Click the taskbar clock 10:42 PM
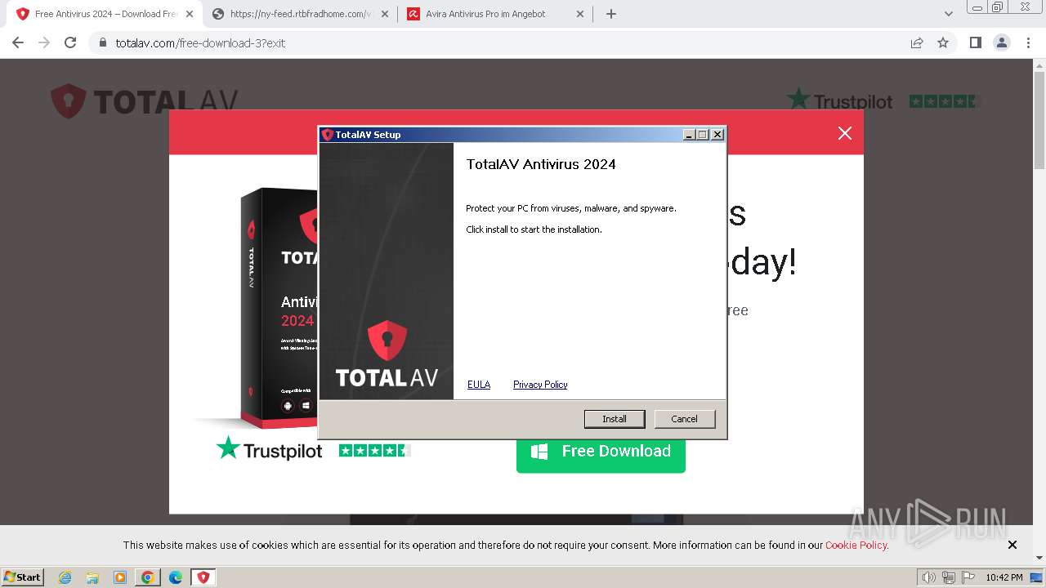Viewport: 1046px width, 588px height. click(x=1004, y=577)
